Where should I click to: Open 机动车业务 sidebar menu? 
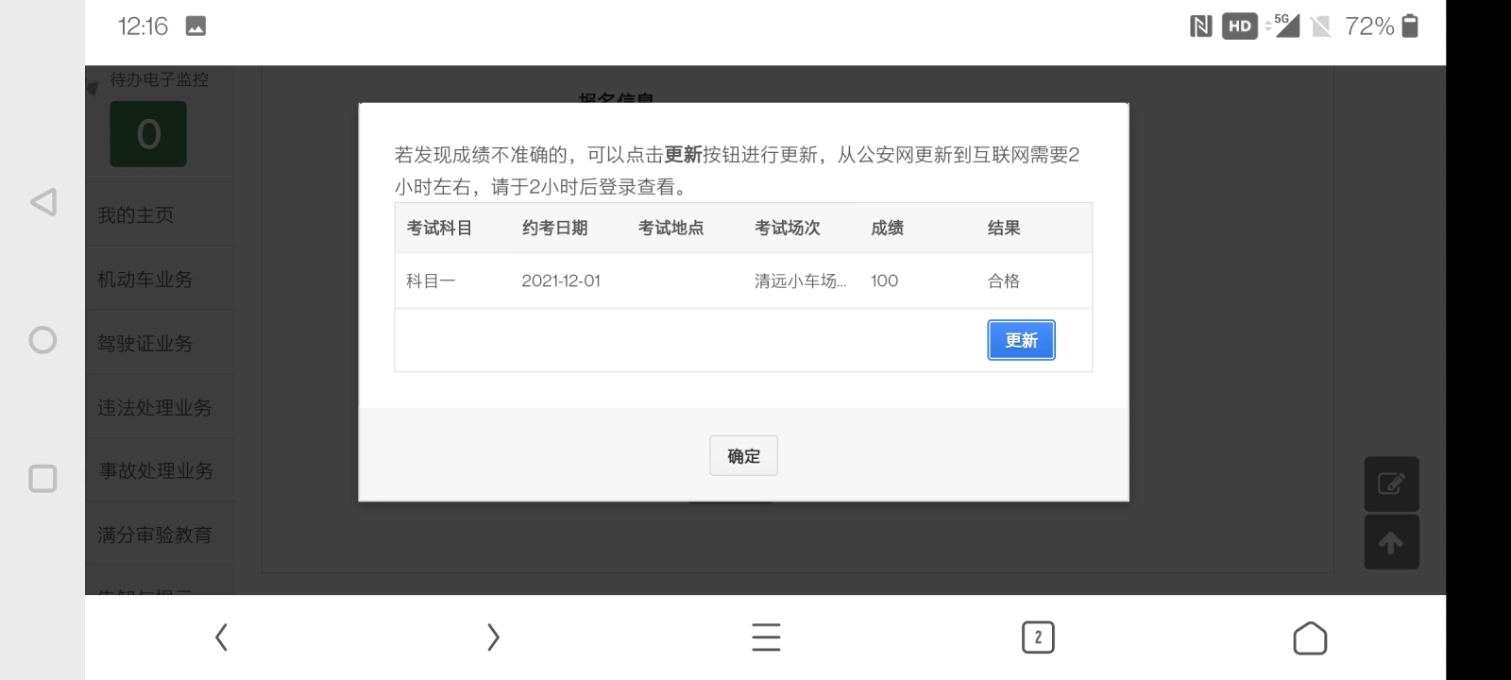coord(145,280)
